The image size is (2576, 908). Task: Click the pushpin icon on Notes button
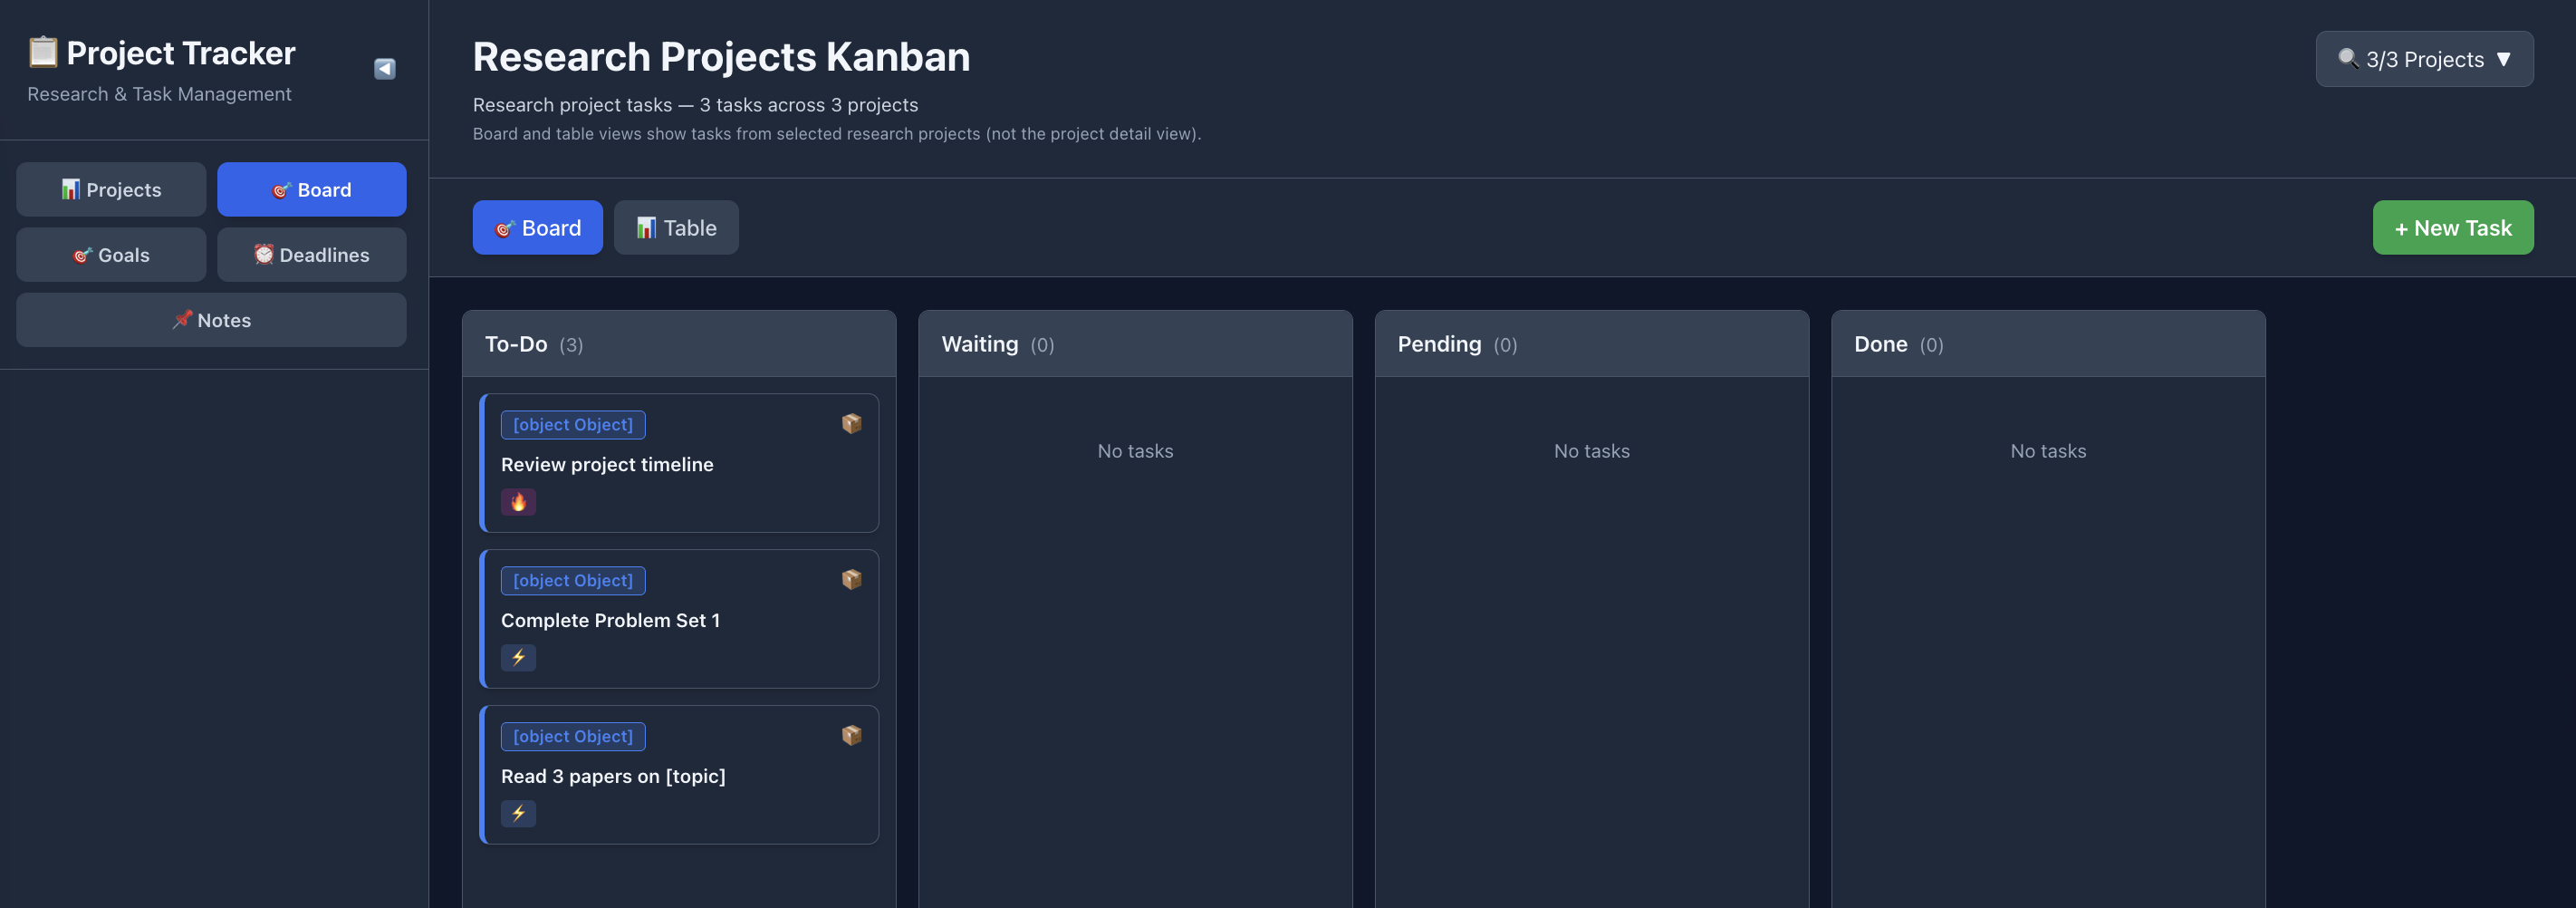183,320
